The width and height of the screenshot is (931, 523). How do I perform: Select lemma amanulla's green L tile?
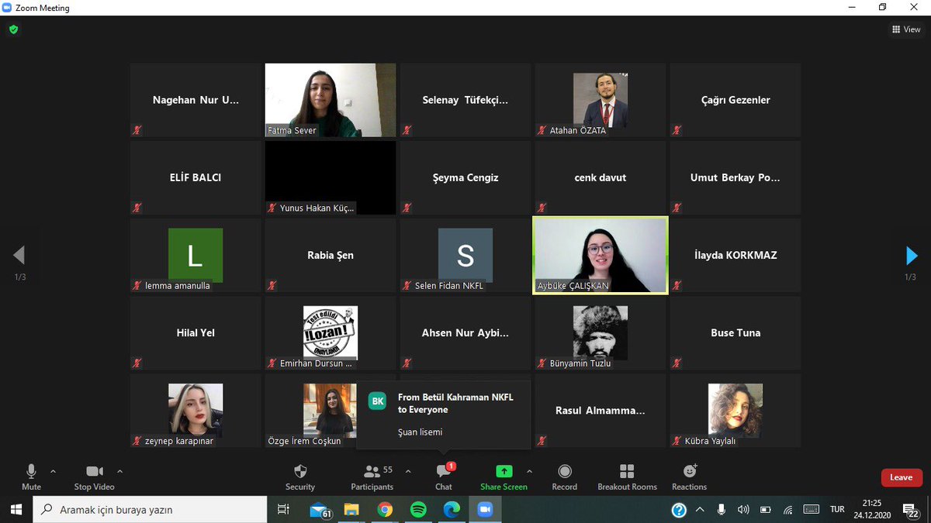point(196,255)
